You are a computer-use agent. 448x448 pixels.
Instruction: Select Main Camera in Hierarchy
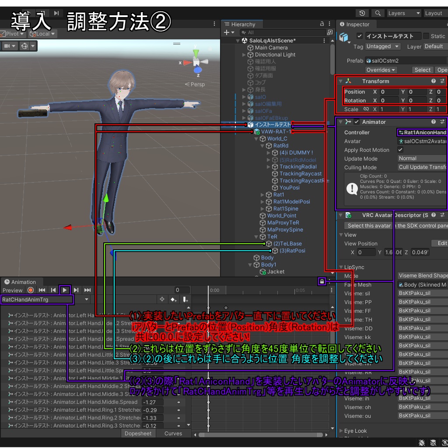click(x=271, y=48)
